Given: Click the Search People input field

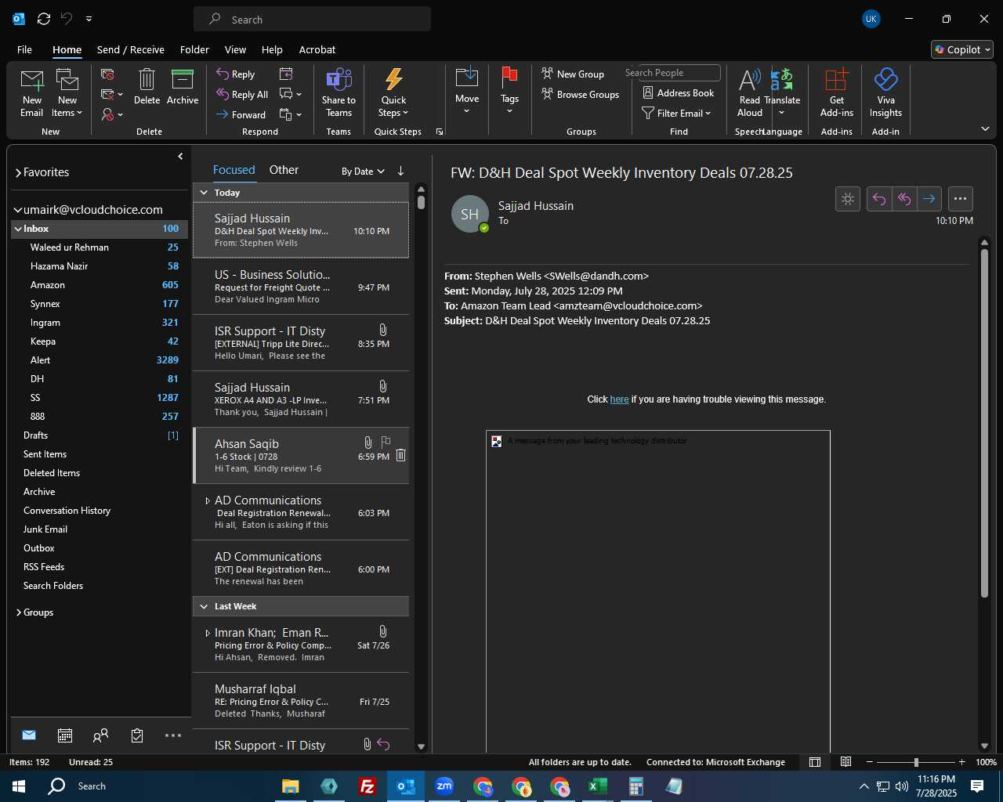Looking at the screenshot, I should 672,73.
